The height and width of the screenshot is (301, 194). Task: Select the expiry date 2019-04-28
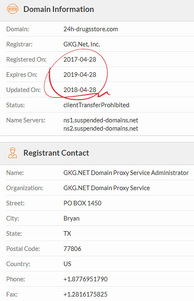[80, 75]
